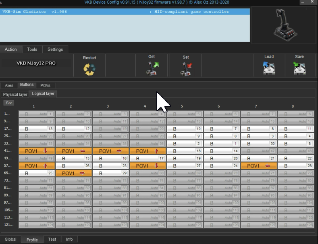
Task: Click POV1 up arrow cell in row 57
Action: [37, 166]
